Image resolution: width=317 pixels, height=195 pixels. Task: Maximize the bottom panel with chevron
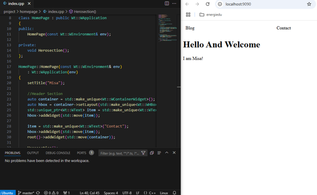click(x=167, y=153)
